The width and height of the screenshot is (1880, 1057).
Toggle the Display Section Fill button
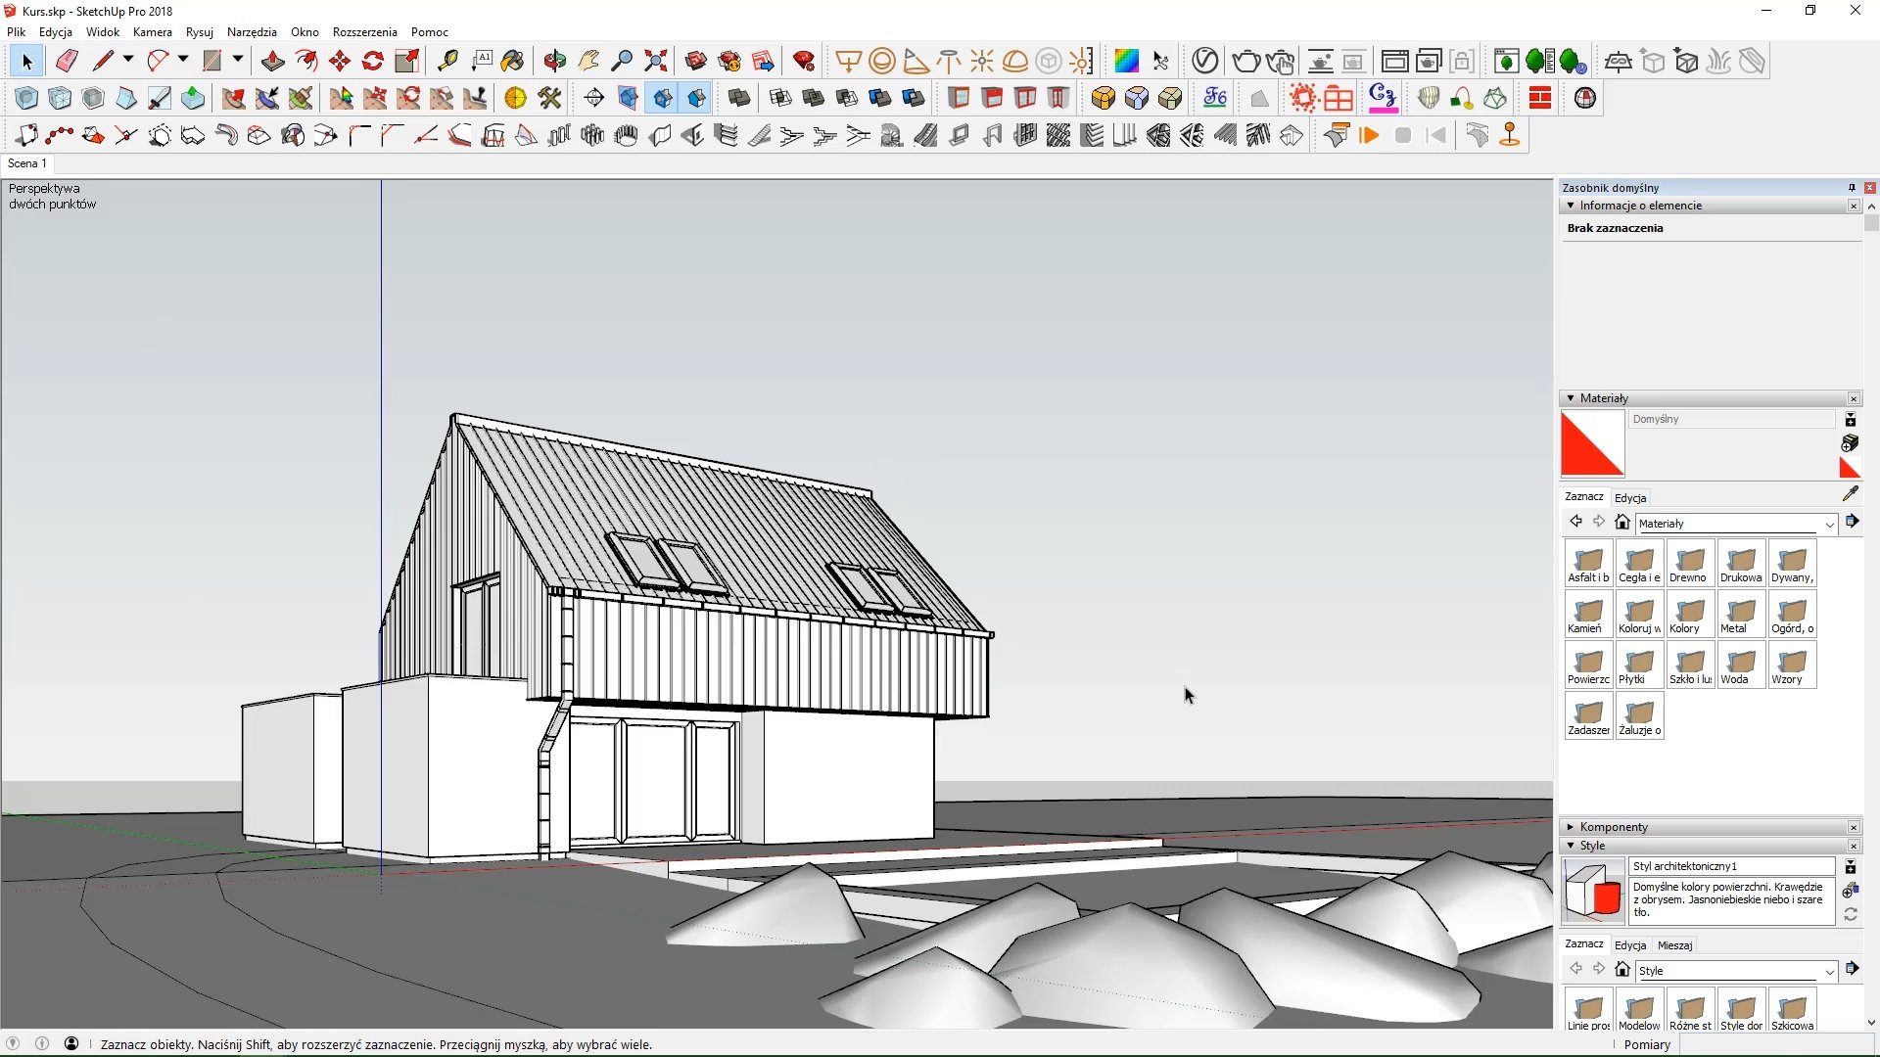[x=695, y=98]
